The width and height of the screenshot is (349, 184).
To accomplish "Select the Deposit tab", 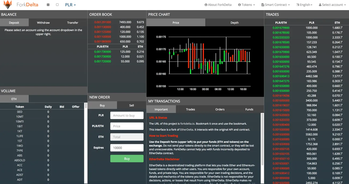I will (14, 23).
